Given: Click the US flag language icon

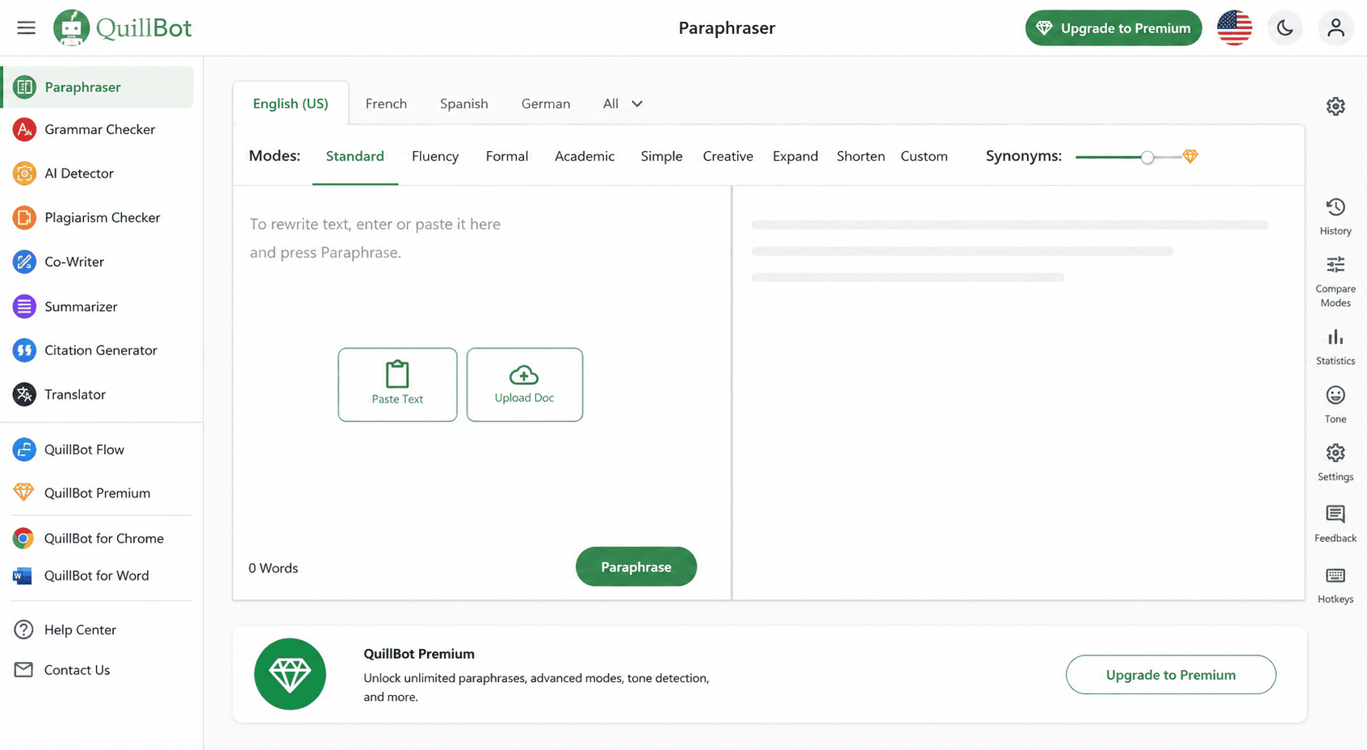Looking at the screenshot, I should 1235,28.
